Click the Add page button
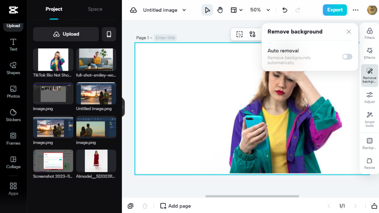 point(176,206)
